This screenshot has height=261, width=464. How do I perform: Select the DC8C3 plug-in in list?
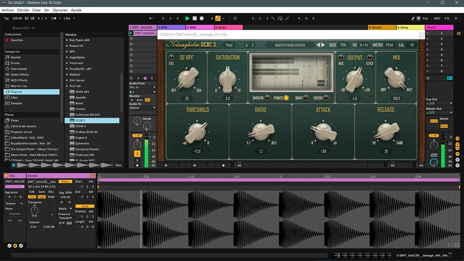(92, 120)
